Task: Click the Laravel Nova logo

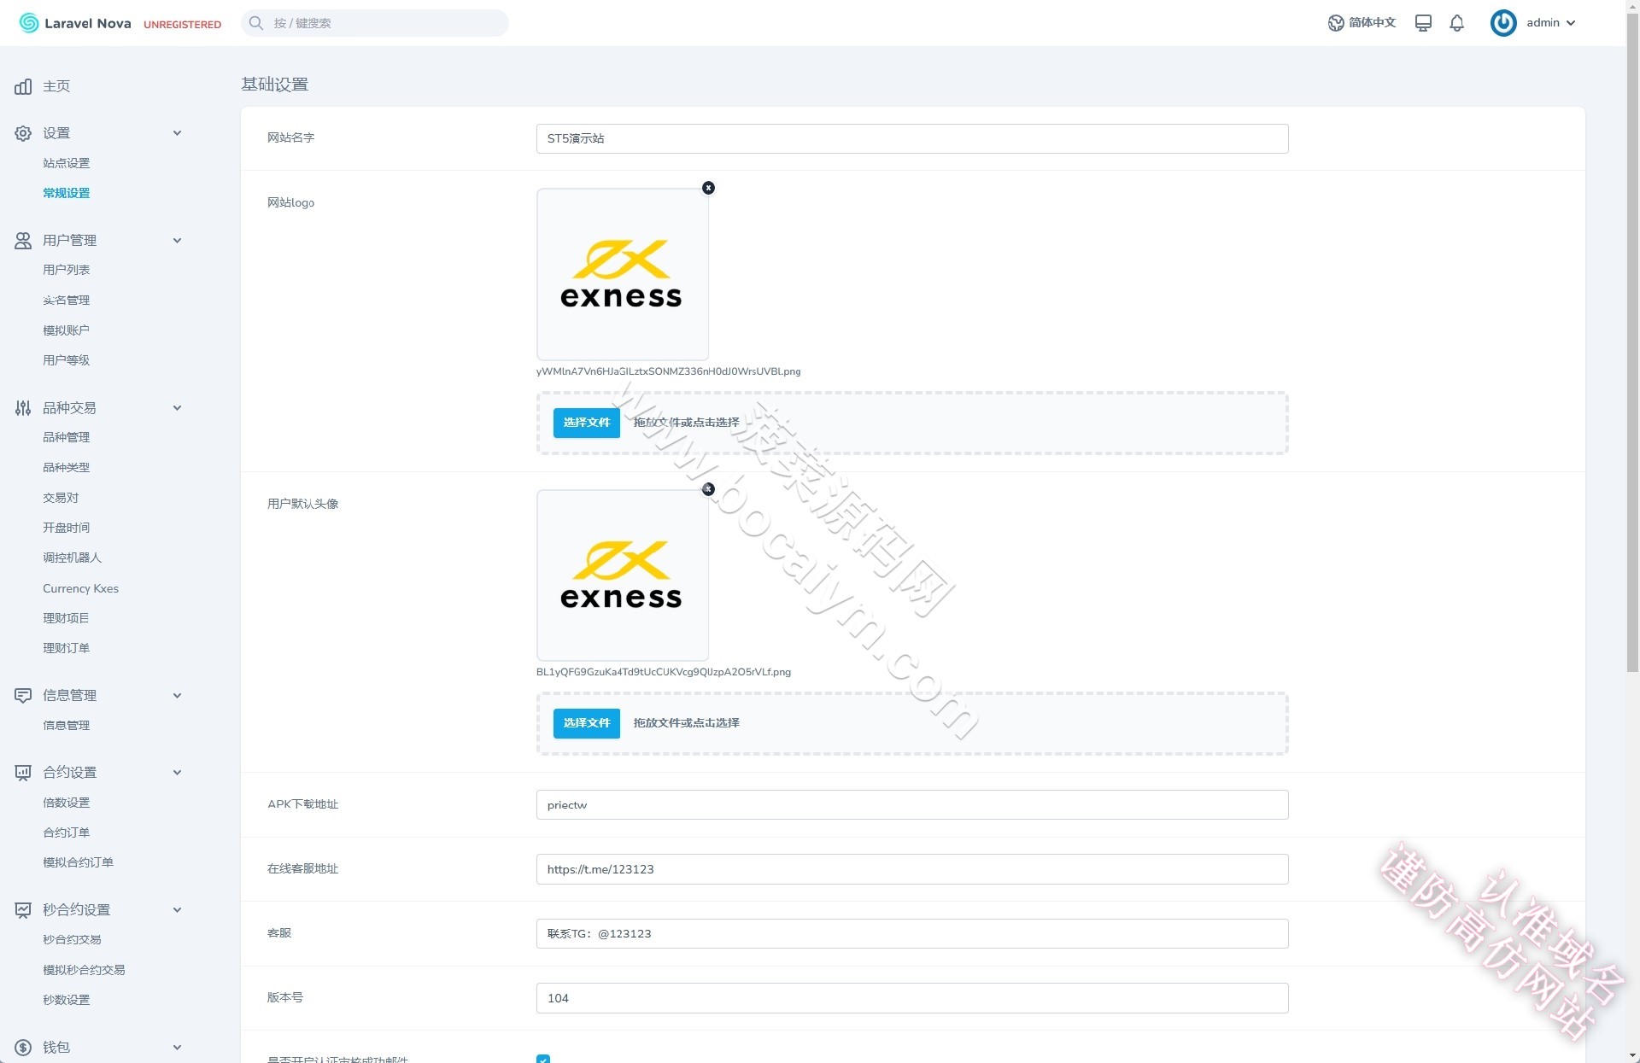Action: pyautogui.click(x=75, y=23)
